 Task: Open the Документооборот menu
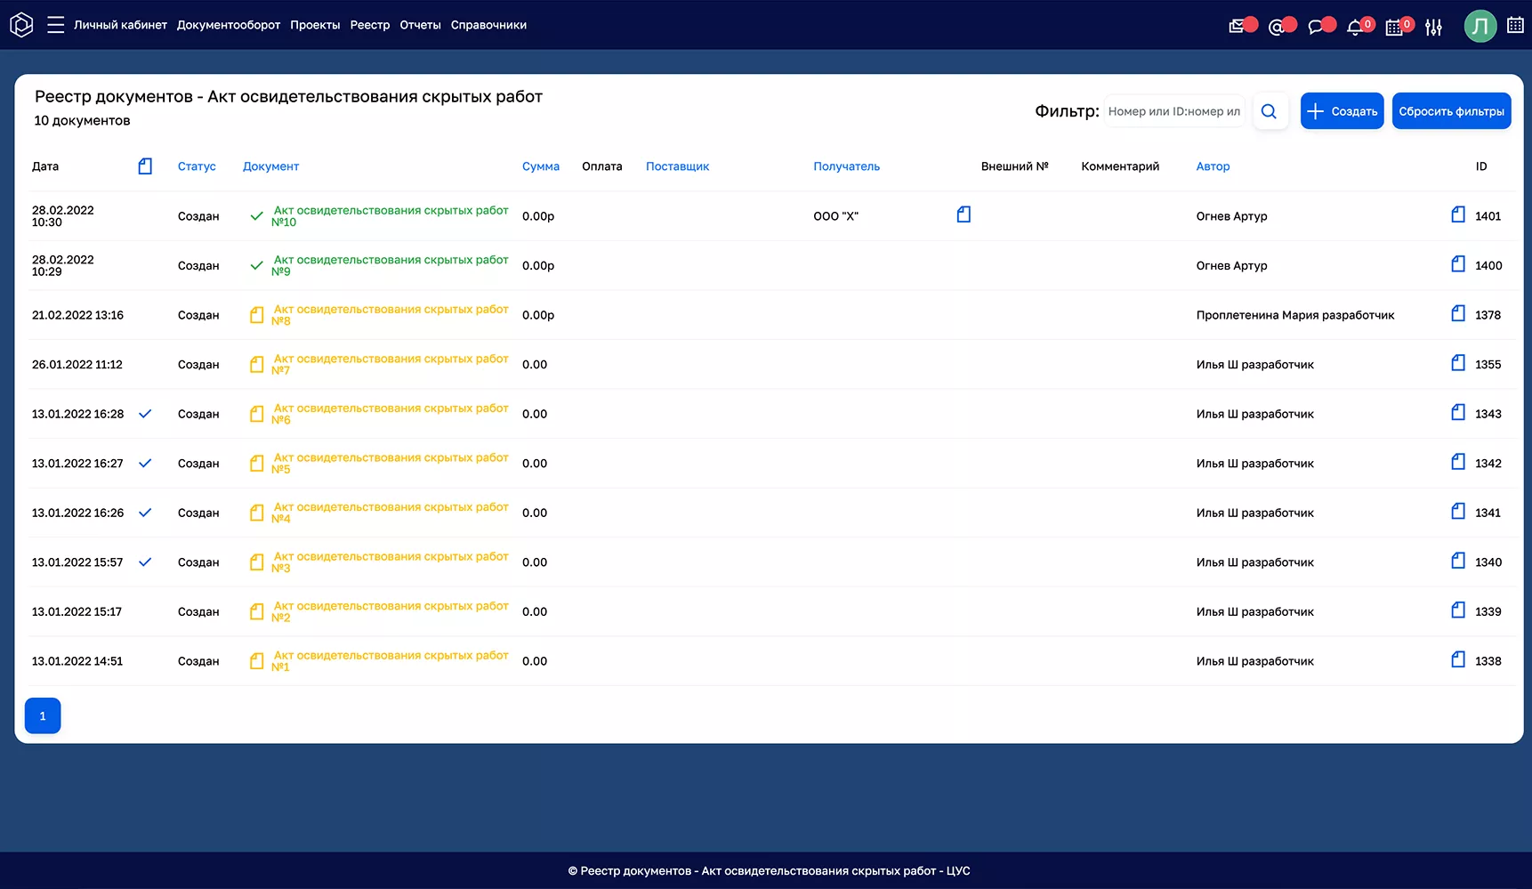(229, 25)
